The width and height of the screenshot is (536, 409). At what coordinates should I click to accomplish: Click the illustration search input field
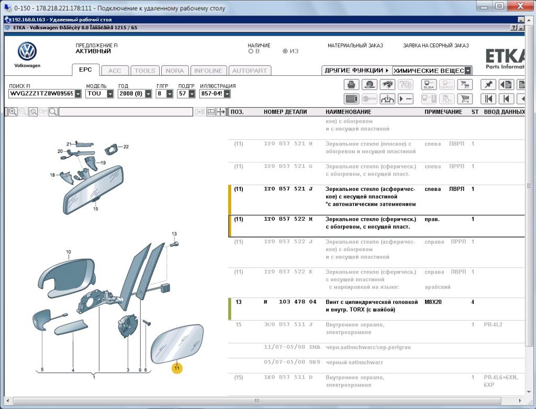click(126, 112)
